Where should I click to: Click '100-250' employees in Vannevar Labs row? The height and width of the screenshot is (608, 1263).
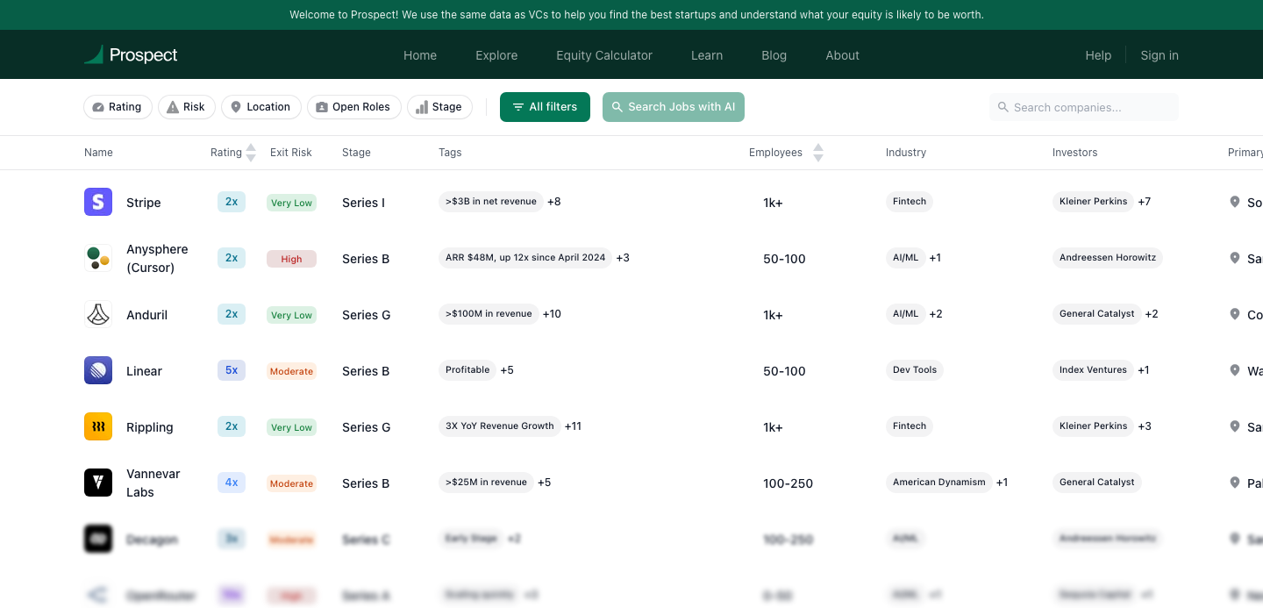(x=788, y=483)
